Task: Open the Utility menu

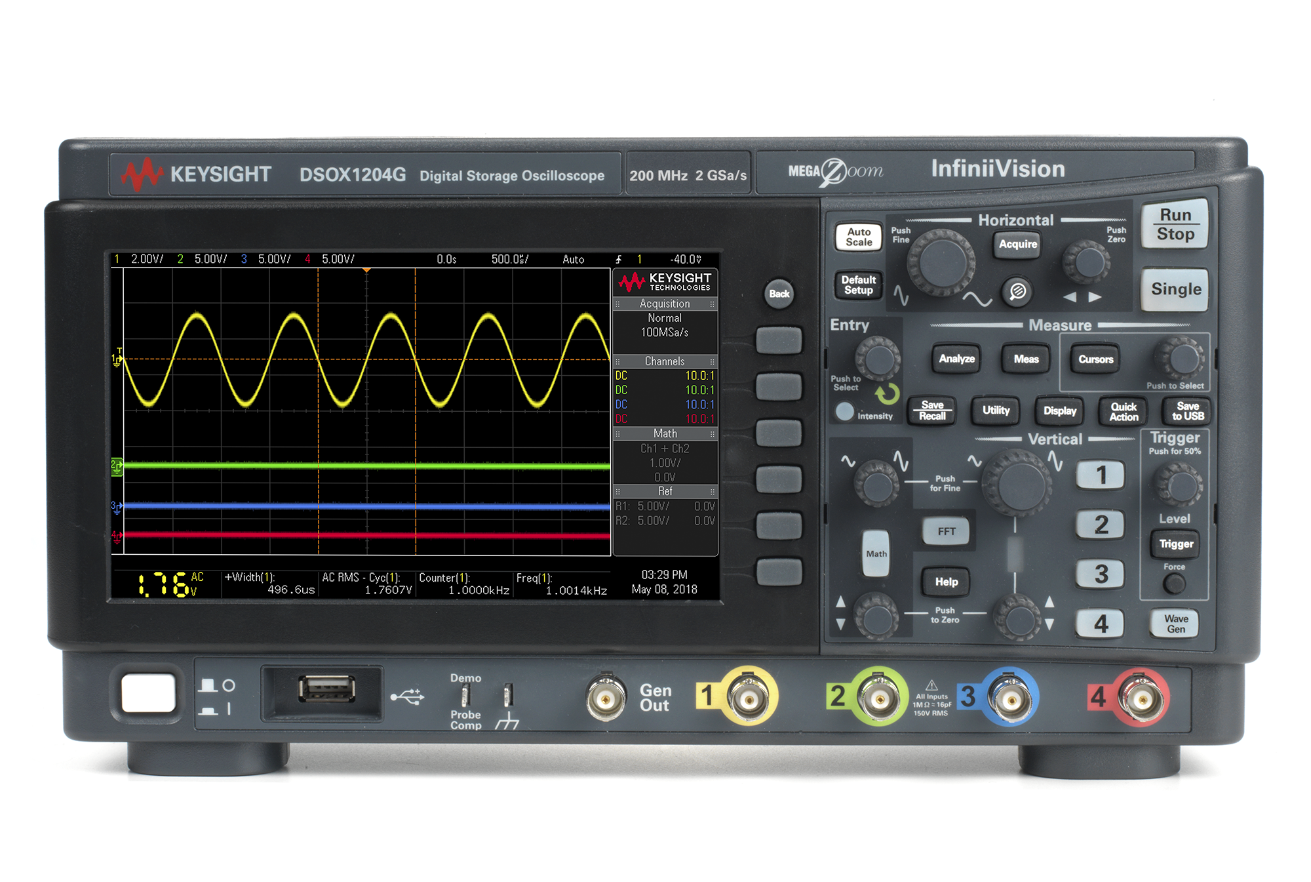Action: coord(996,411)
